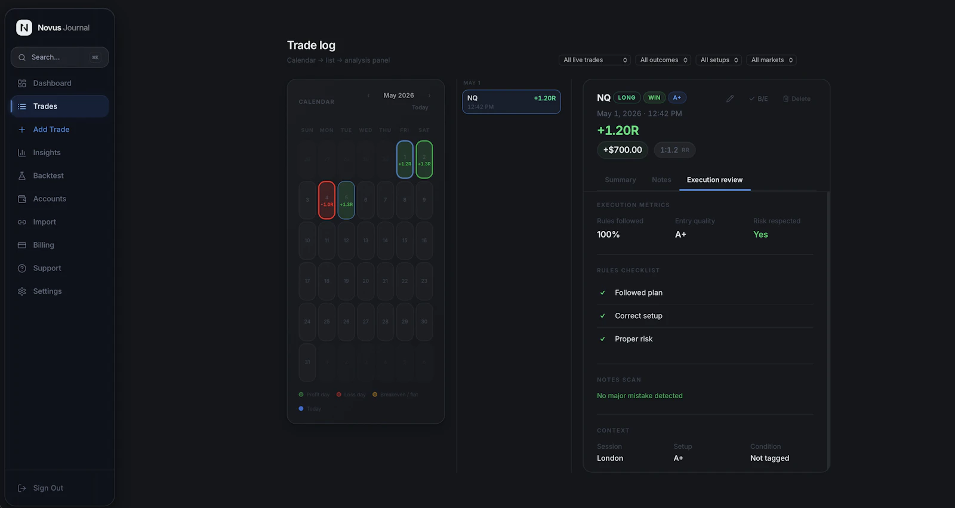955x508 pixels.
Task: Click the Settings gear icon
Action: click(x=22, y=291)
